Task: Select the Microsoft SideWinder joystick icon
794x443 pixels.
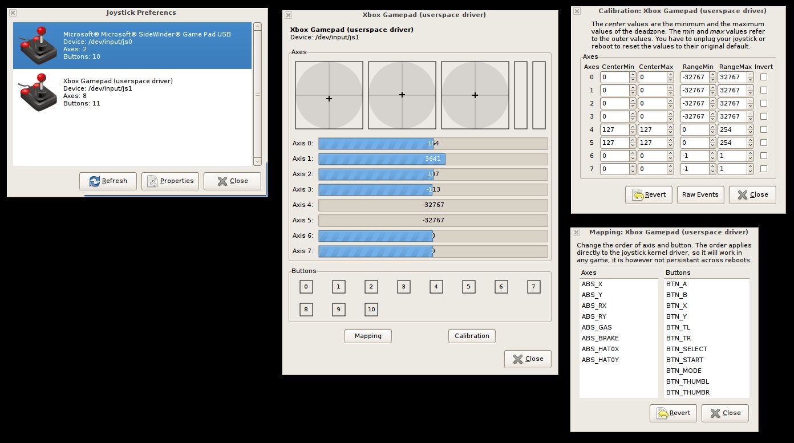Action: (38, 46)
